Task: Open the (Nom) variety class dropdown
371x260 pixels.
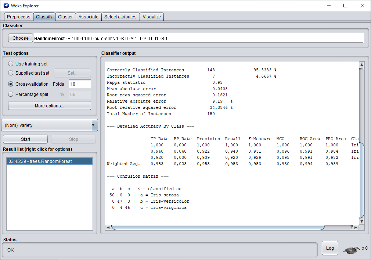Action: click(50, 125)
